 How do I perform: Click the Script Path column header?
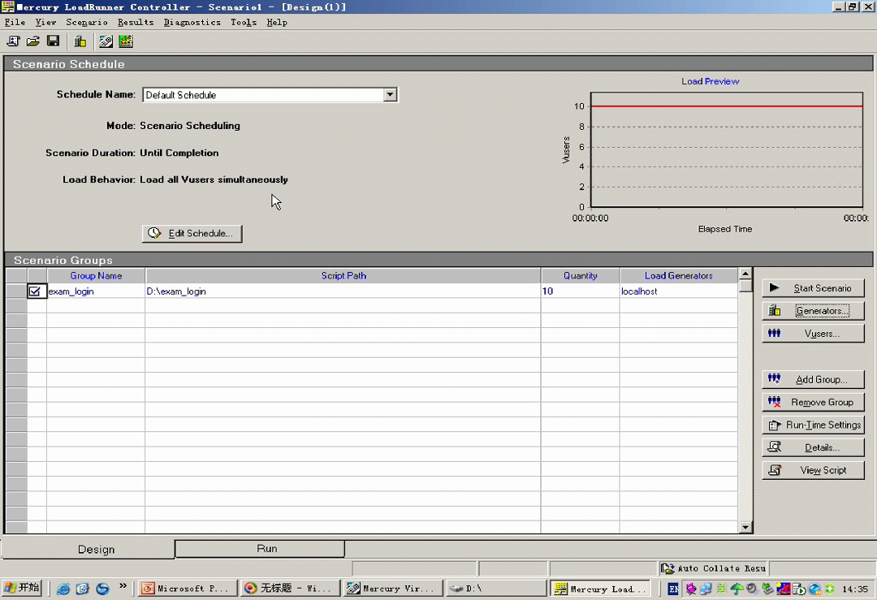343,276
